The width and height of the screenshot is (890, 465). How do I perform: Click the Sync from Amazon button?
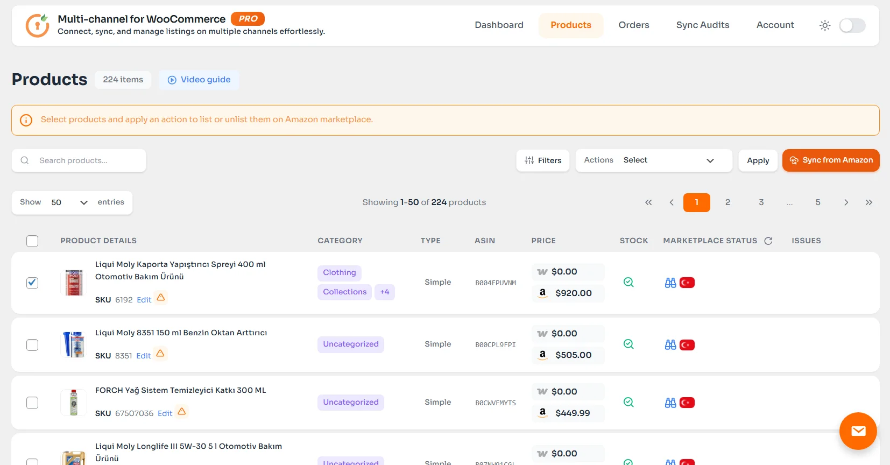point(831,160)
